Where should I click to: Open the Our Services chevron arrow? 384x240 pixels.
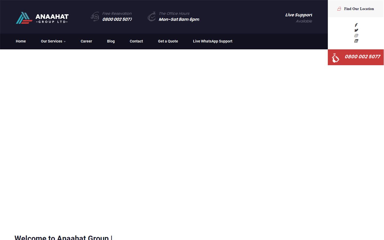65,42
